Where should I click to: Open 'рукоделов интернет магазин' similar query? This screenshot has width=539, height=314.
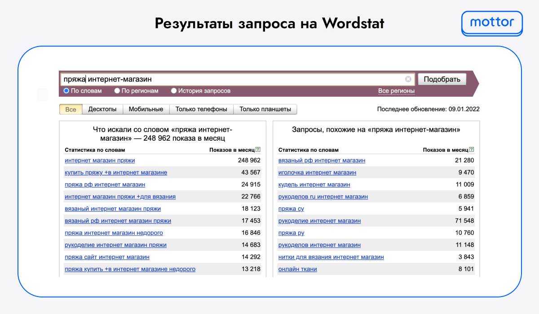tap(320, 245)
